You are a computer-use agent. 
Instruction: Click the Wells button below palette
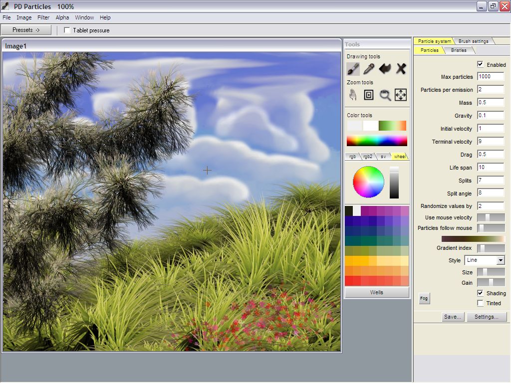click(377, 292)
